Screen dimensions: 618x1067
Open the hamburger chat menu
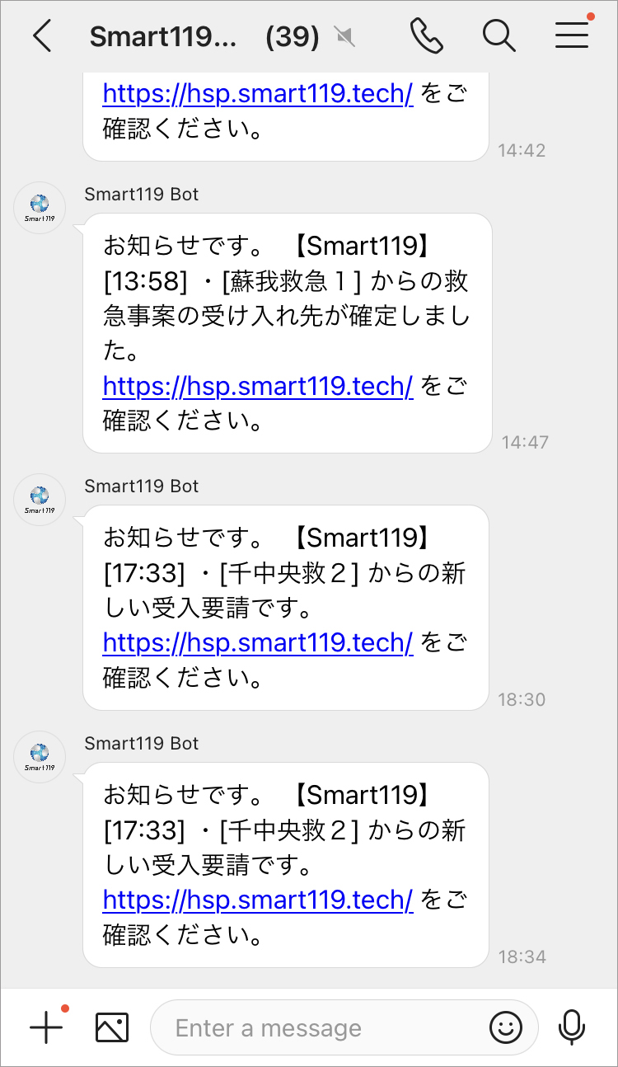(x=571, y=36)
